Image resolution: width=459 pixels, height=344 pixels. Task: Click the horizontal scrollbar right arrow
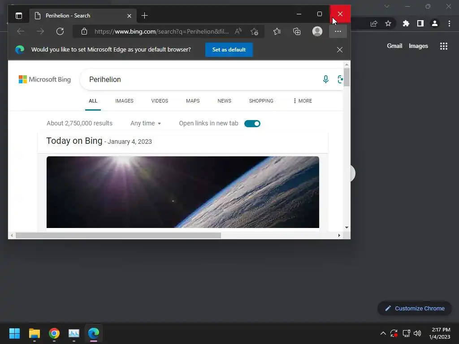pyautogui.click(x=339, y=236)
